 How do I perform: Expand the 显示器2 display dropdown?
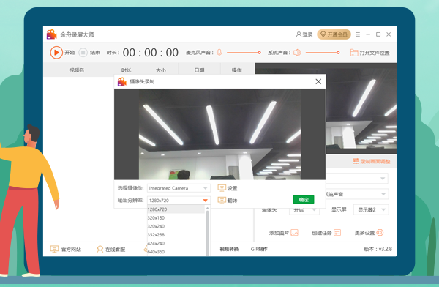[371, 209]
